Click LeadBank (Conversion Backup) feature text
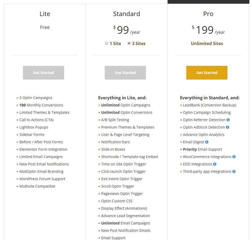Image resolution: width=252 pixels, height=240 pixels. pos(209,105)
